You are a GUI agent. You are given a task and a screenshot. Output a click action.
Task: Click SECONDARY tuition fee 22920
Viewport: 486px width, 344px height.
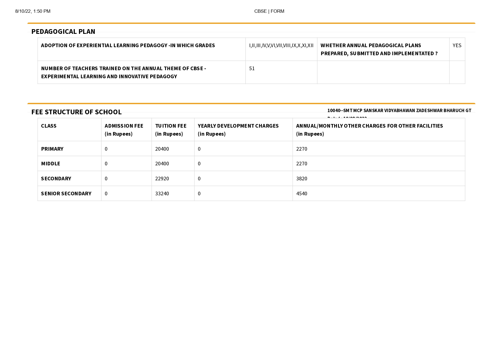[x=162, y=179]
